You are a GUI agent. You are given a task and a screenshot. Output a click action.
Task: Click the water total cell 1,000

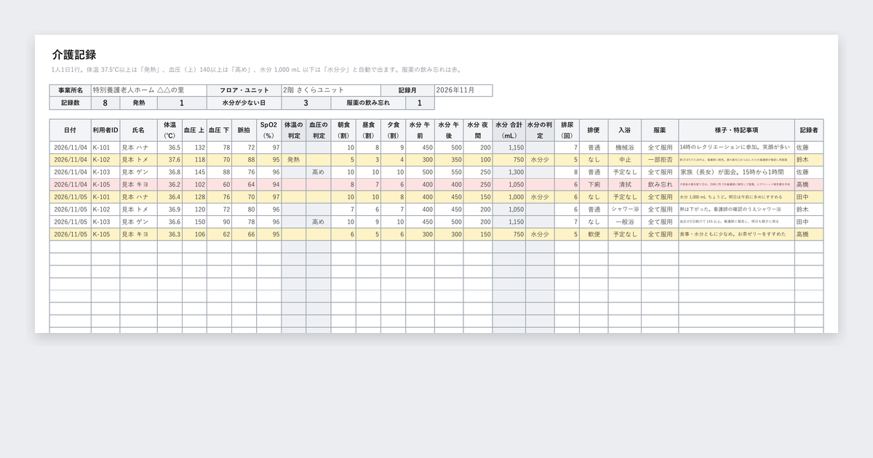click(x=509, y=197)
